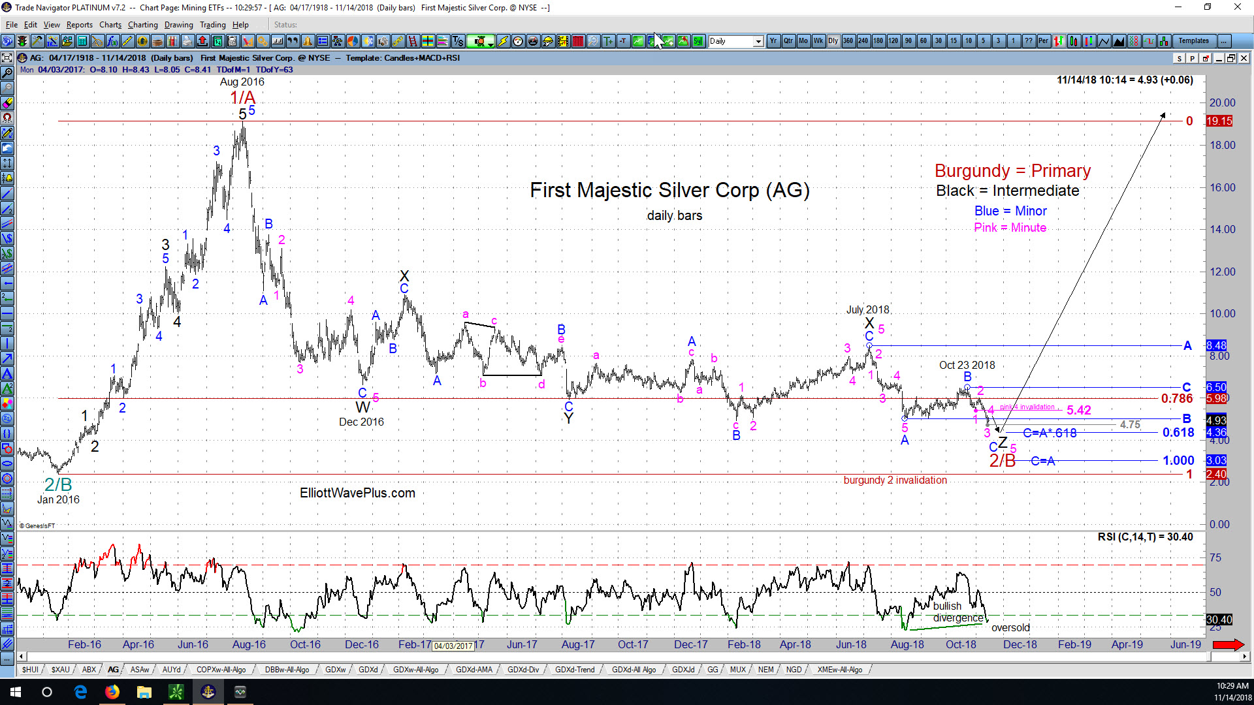Switch to the $HUI chart tab
The height and width of the screenshot is (705, 1254).
30,670
